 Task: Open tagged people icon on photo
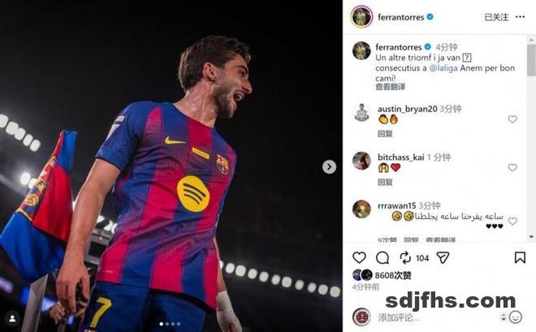pyautogui.click(x=11, y=317)
